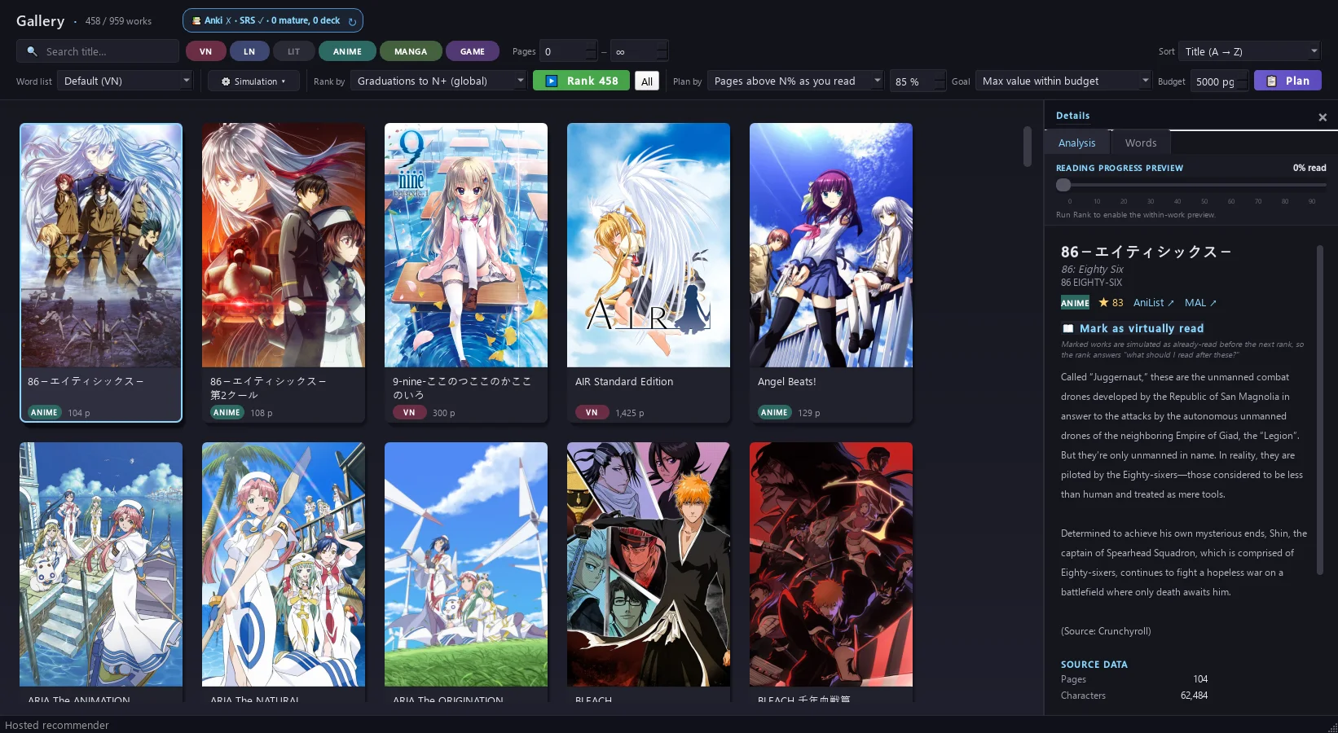Screen dimensions: 1338x733
Task: Click the ANIME badge in Details panel
Action: point(1075,303)
